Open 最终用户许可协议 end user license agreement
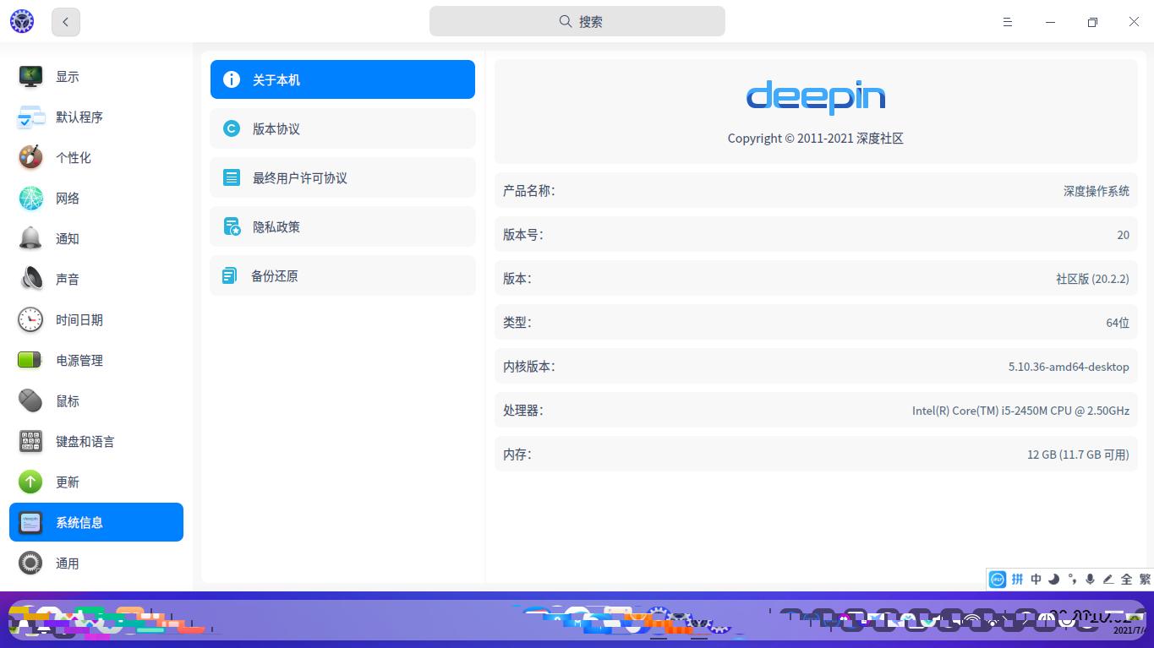The height and width of the screenshot is (648, 1154). pyautogui.click(x=342, y=177)
